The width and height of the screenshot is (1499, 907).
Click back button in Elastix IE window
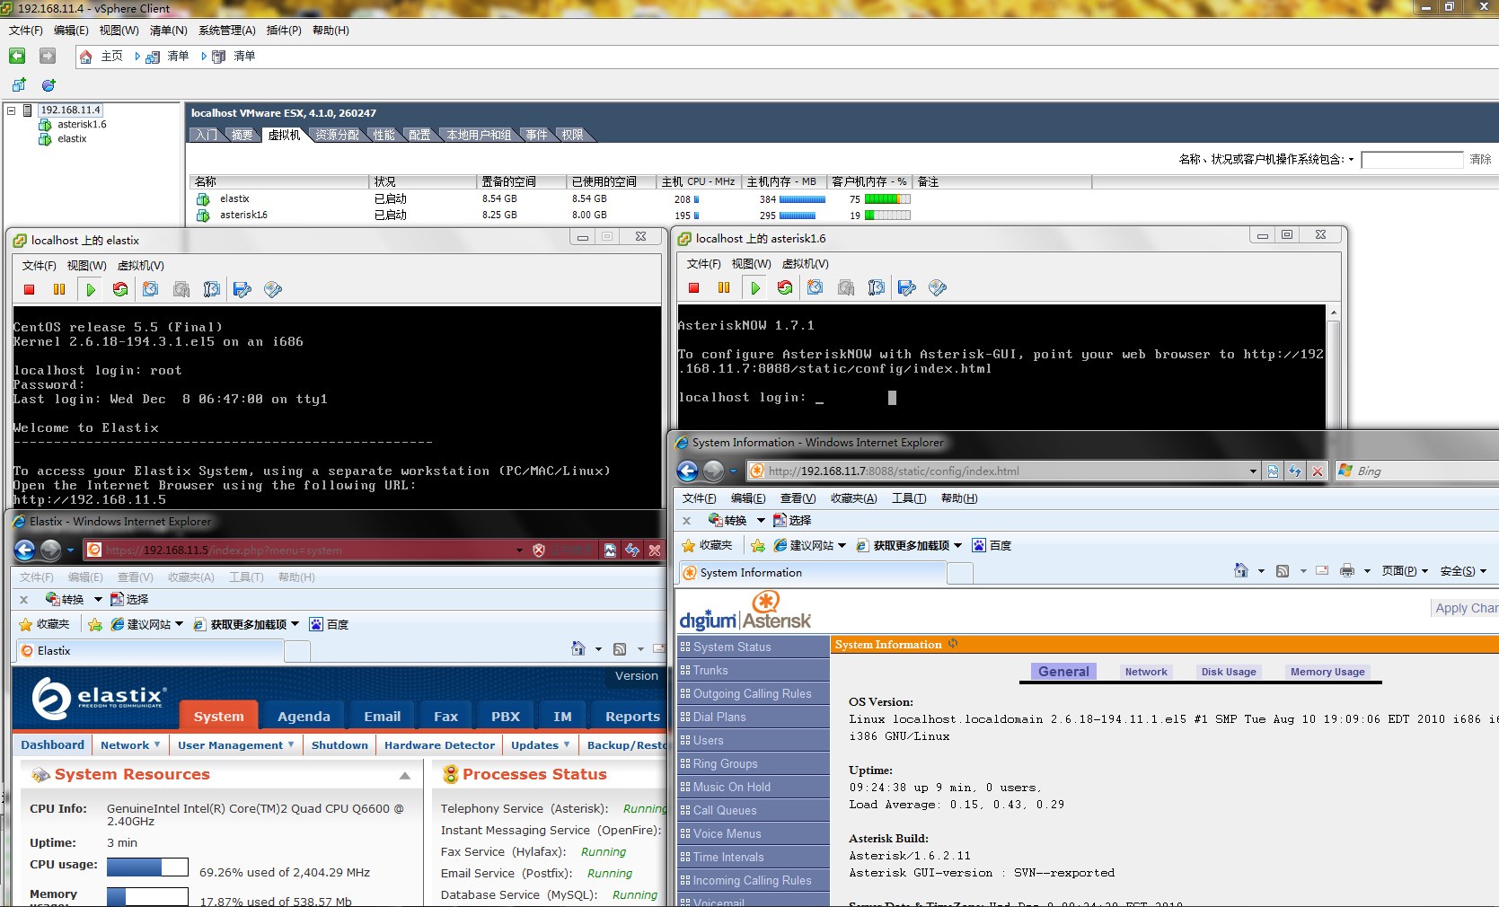coord(25,550)
